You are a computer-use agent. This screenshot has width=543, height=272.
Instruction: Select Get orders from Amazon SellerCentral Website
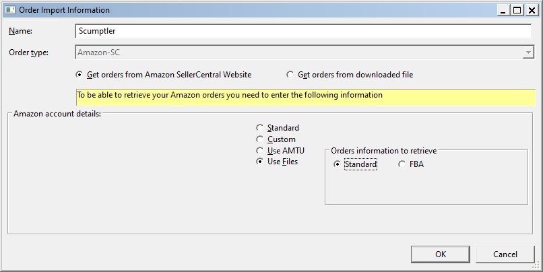click(x=164, y=75)
